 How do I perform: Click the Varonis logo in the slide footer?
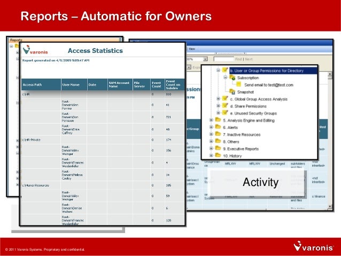tap(313, 246)
